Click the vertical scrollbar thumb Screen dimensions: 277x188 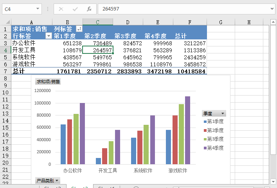(273, 90)
